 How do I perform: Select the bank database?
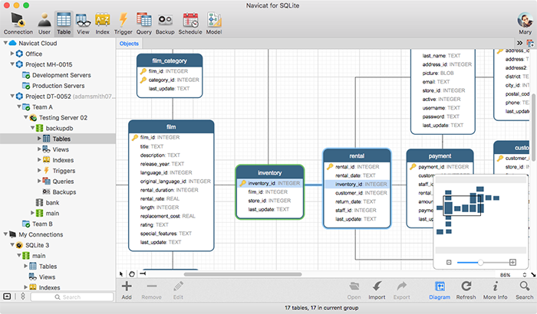coord(52,202)
